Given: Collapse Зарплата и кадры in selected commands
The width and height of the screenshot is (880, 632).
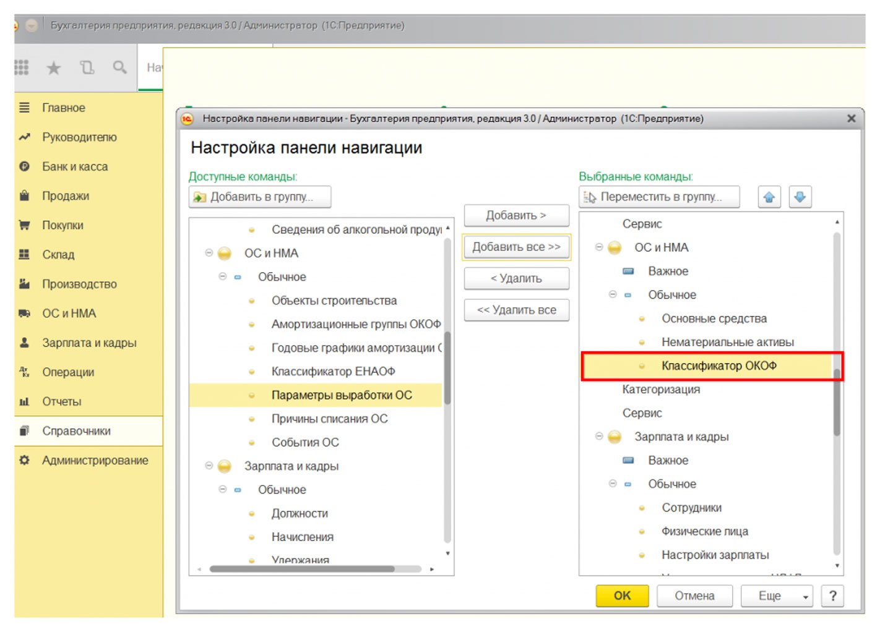Looking at the screenshot, I should point(599,436).
